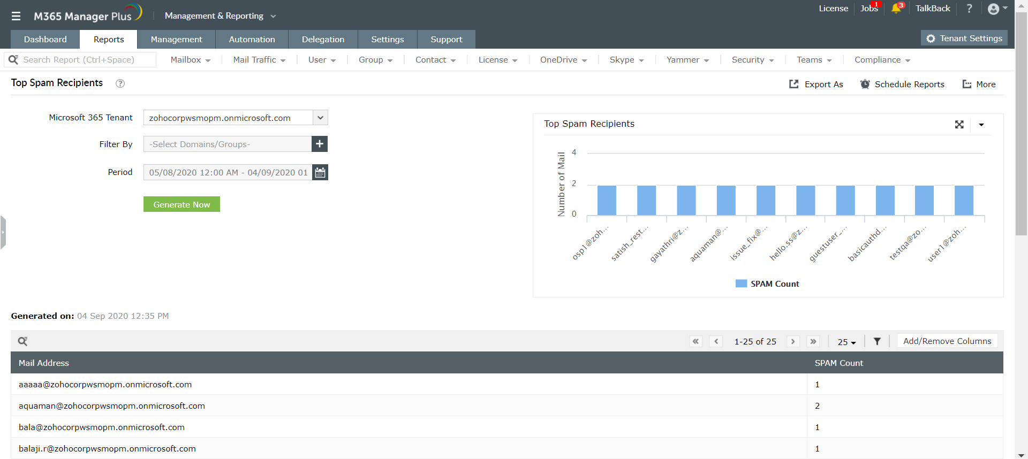Image resolution: width=1028 pixels, height=459 pixels.
Task: Expand the Group reports menu
Action: (375, 60)
